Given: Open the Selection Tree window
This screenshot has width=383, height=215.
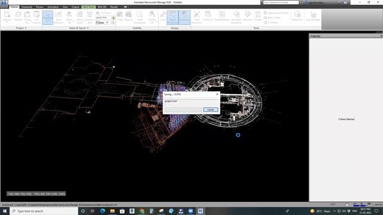Looking at the screenshot, I should tap(90, 17).
